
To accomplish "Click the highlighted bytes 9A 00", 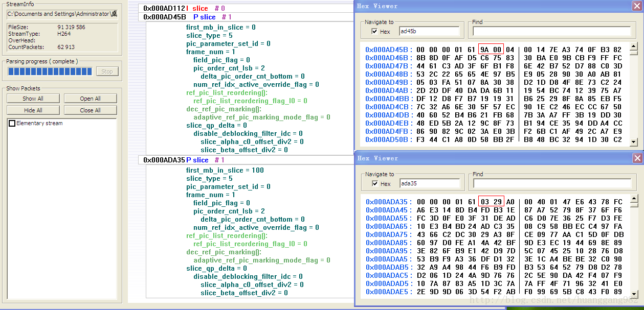I will 491,50.
